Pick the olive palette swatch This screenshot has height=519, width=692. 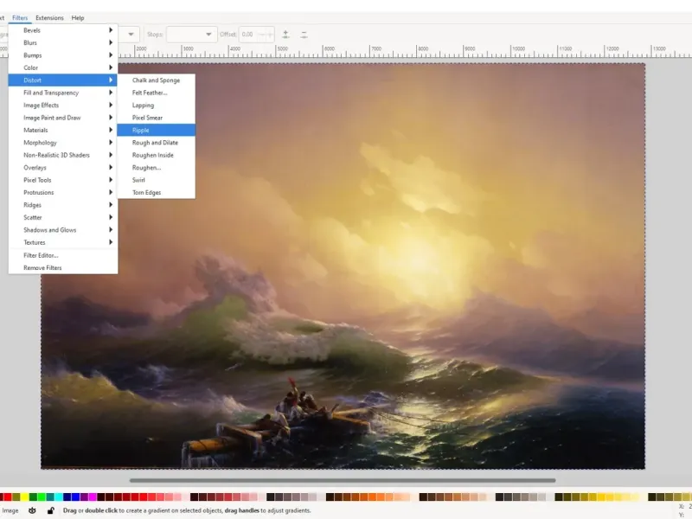16,497
